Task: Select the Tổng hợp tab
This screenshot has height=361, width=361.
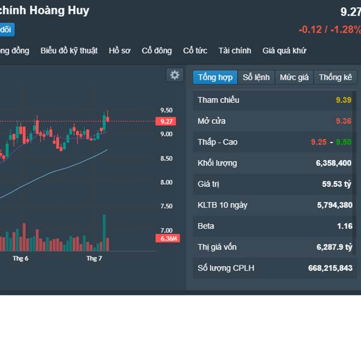Action: [x=215, y=77]
